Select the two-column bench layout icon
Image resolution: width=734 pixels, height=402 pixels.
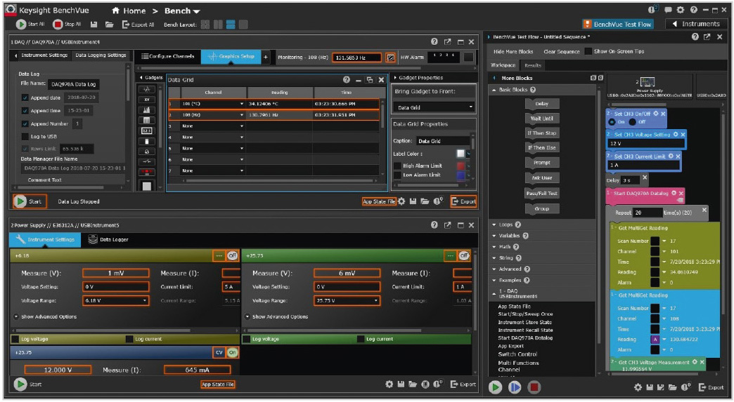pos(218,25)
